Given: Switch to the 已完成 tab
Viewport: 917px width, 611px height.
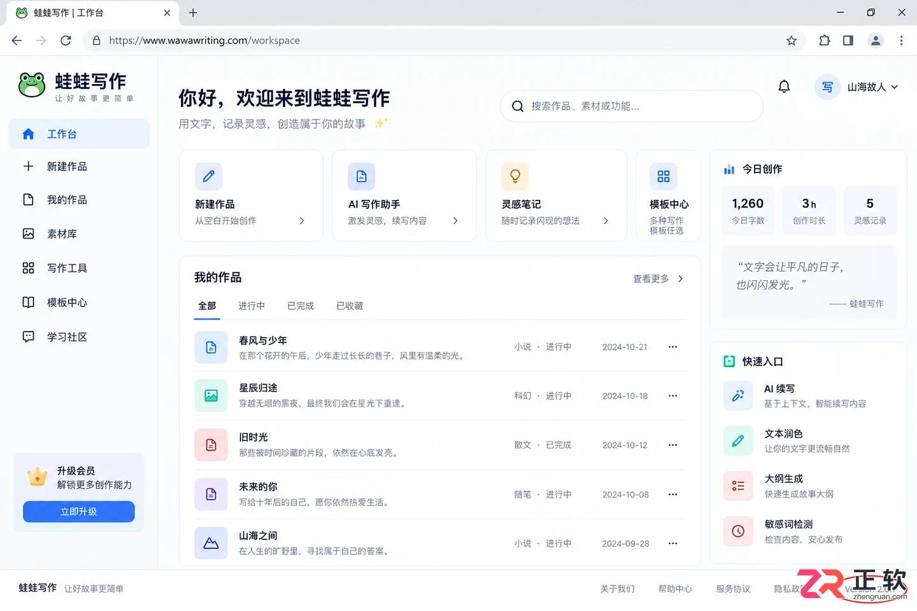Looking at the screenshot, I should 301,306.
